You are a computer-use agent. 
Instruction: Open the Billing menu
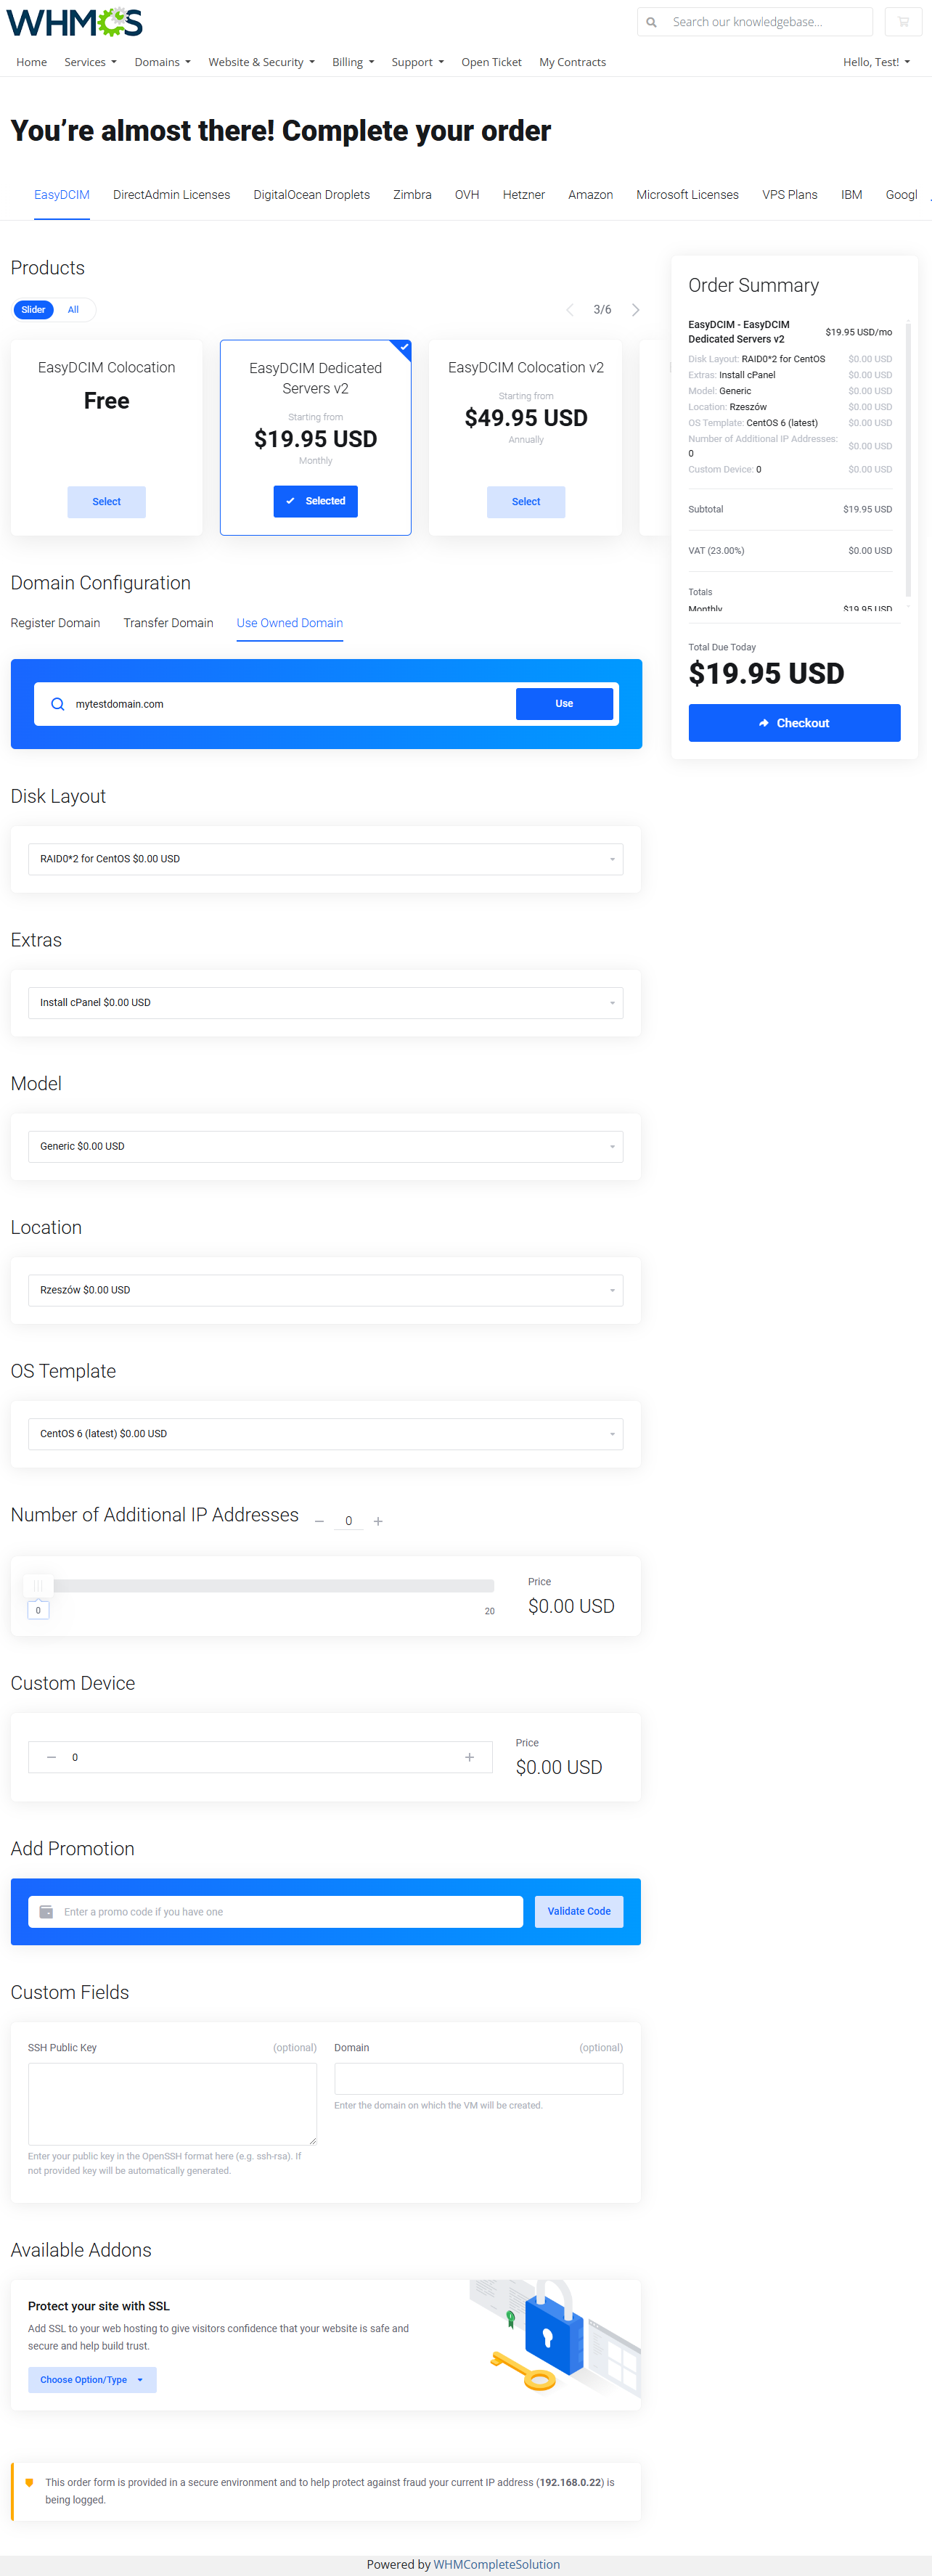(353, 62)
